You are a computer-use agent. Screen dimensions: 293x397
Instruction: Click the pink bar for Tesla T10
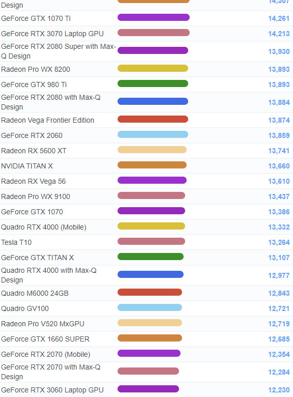151,241
